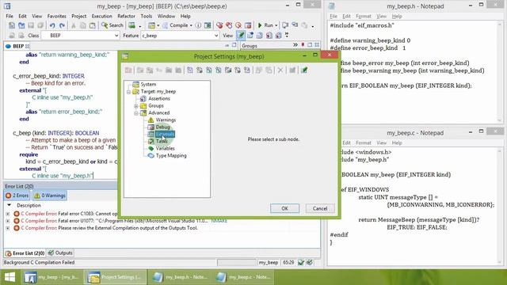Click the Cut scissors icon in toolbar
Viewport: 507px width, 285px height.
tap(74, 25)
